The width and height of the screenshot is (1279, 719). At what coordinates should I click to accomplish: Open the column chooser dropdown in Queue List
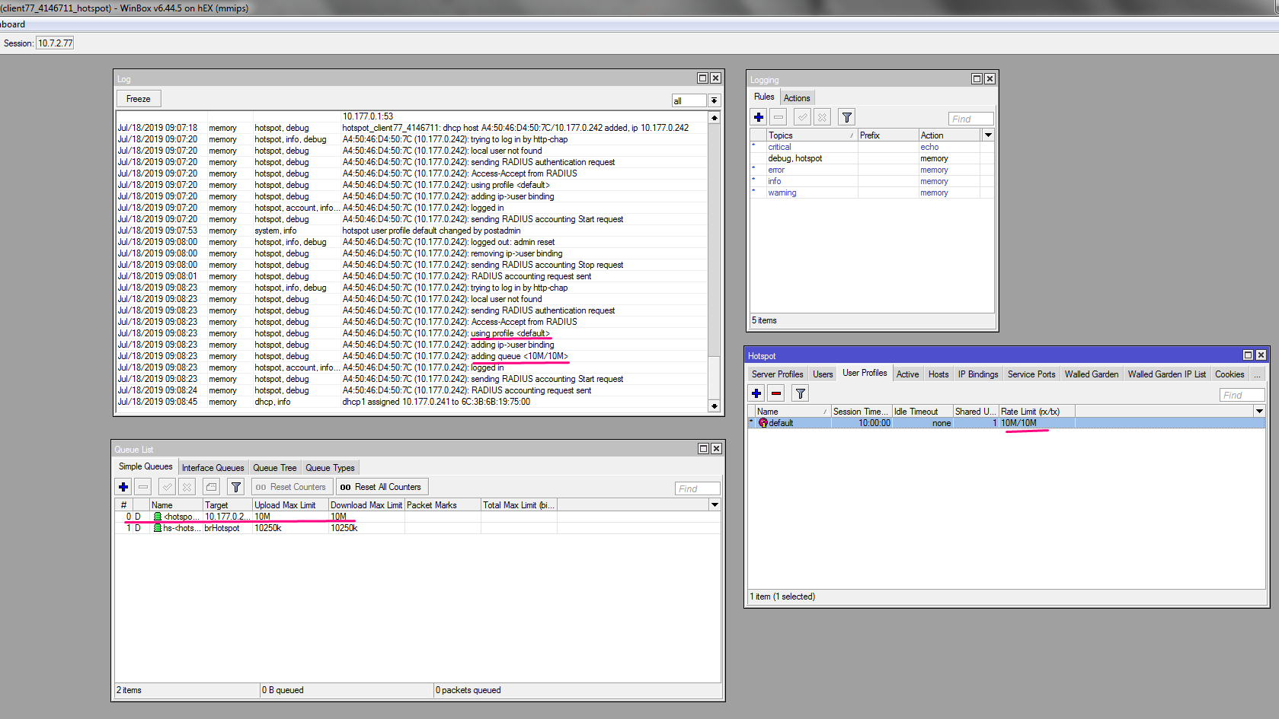tap(715, 505)
